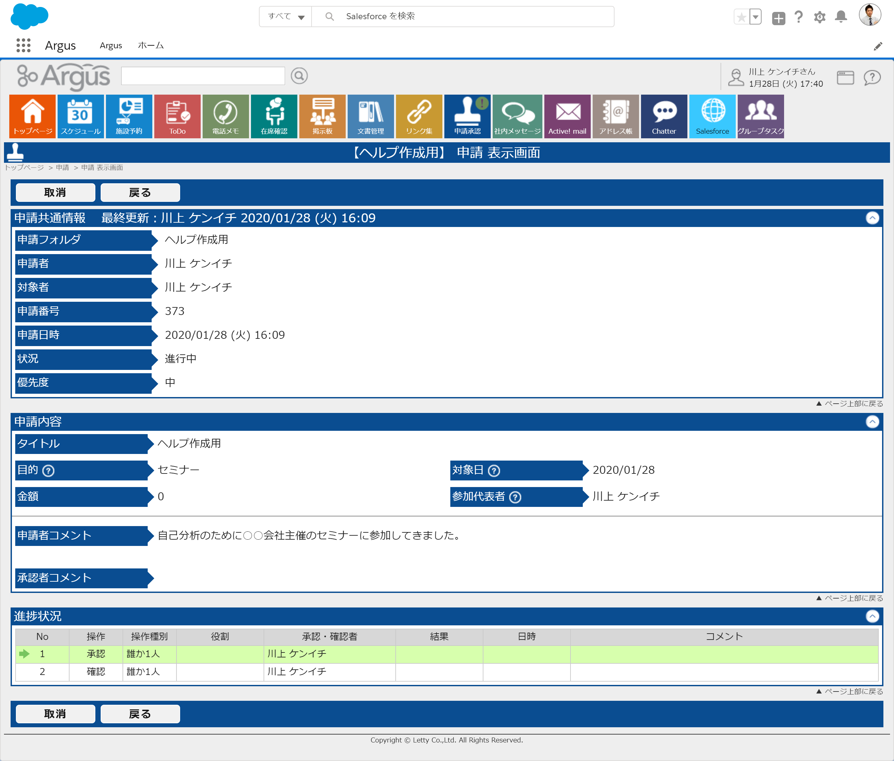Open the user profile avatar menu
Screen dimensions: 894x761
870,15
